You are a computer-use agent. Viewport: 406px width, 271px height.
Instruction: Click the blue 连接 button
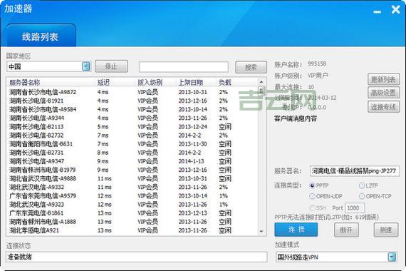point(296,230)
